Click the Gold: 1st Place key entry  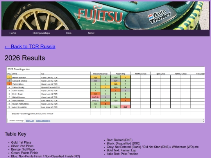tap(21, 142)
